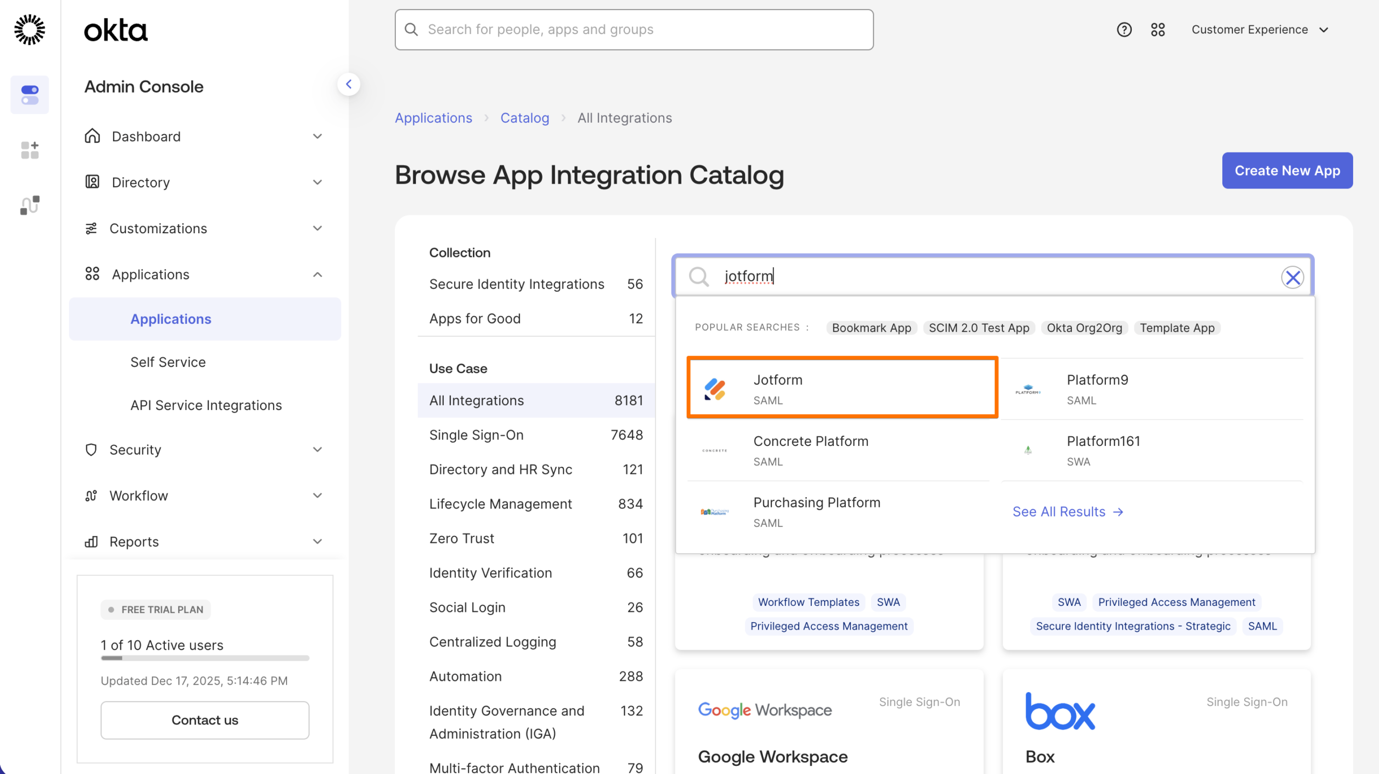
Task: Click the apps grid icon in top bar
Action: tap(1159, 30)
